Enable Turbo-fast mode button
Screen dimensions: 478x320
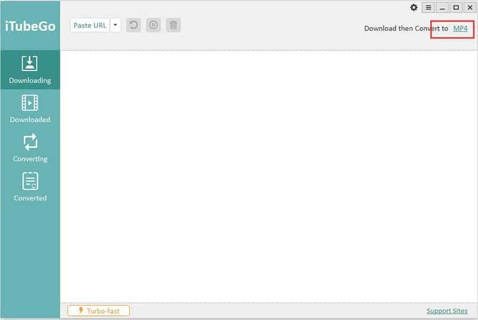pos(99,310)
